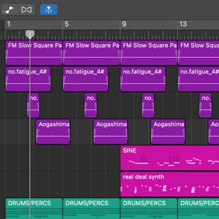This screenshot has width=219, height=219.
Task: Select the no.fatigue_4# region at bar 1
Action: pos(28,79)
